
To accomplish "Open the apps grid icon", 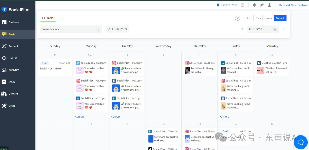I will (243, 5).
